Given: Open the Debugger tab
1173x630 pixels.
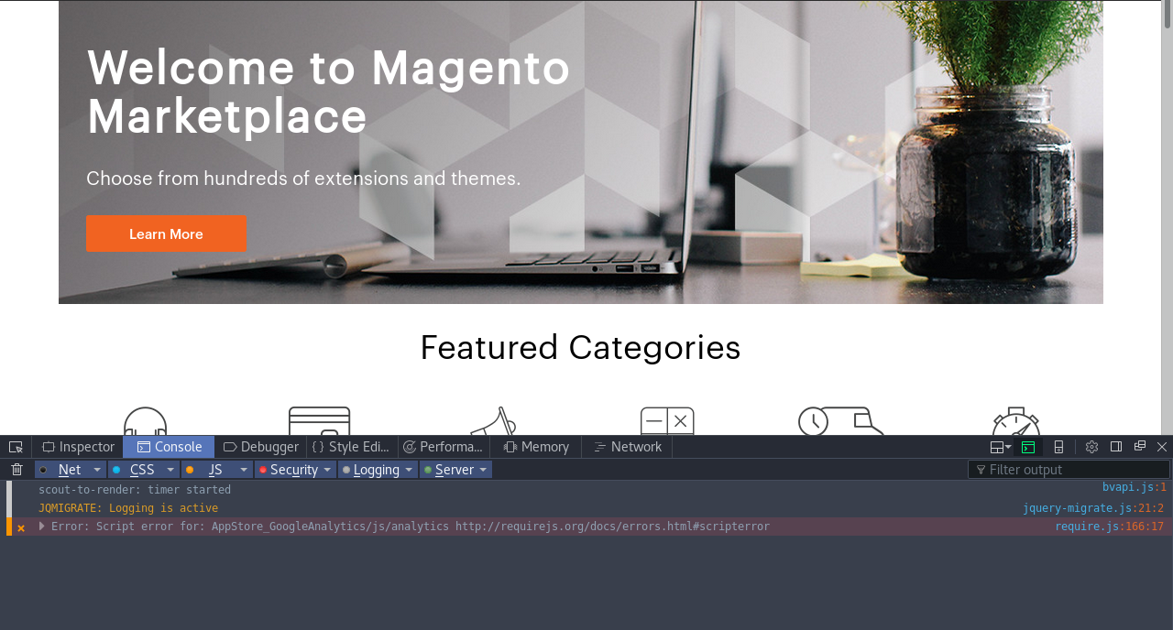Looking at the screenshot, I should pyautogui.click(x=260, y=447).
